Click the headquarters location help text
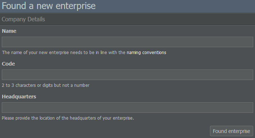255x138 pixels. coord(68,118)
